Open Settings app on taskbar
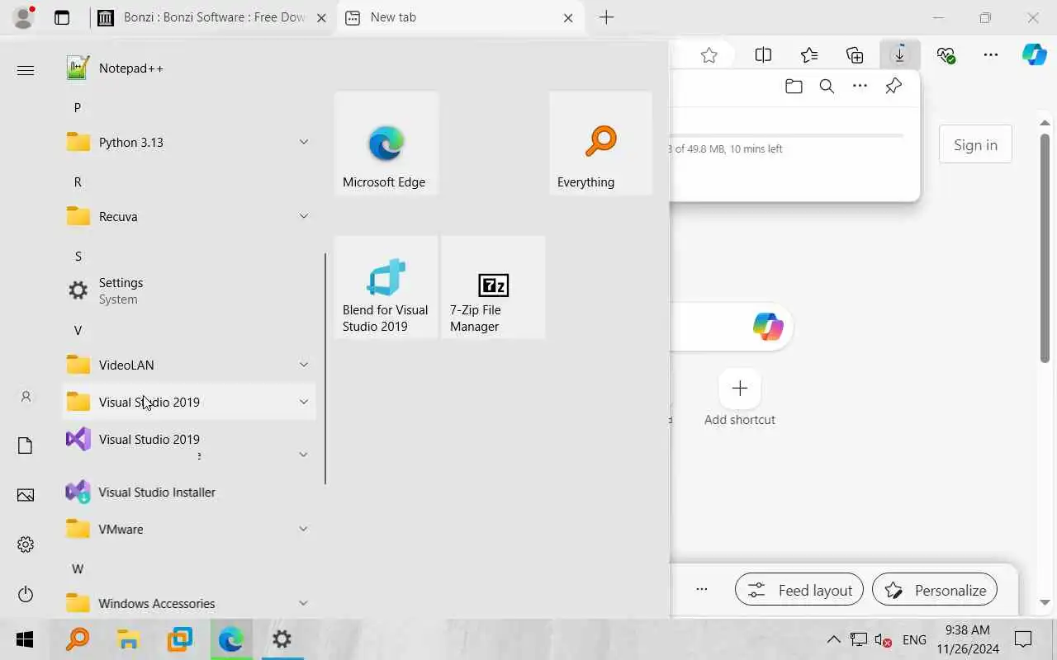 pyautogui.click(x=282, y=639)
